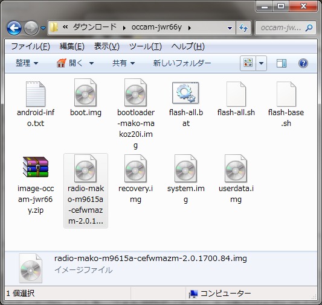Click the folder icon in address bar
Image resolution: width=322 pixels, height=305 pixels.
click(x=54, y=28)
